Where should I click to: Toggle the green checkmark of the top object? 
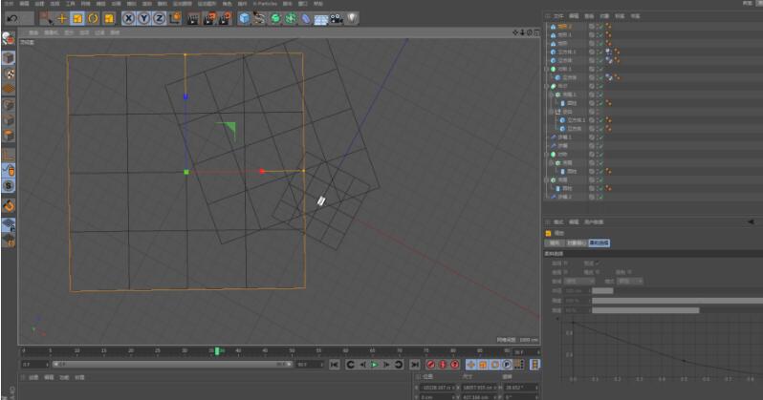coord(599,26)
